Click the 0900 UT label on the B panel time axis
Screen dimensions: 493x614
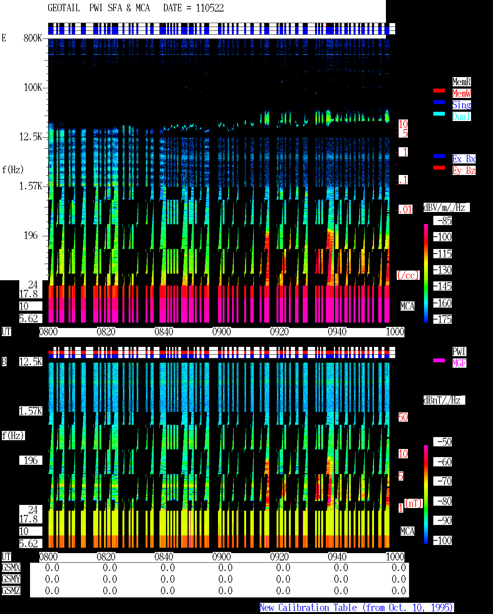[221, 557]
